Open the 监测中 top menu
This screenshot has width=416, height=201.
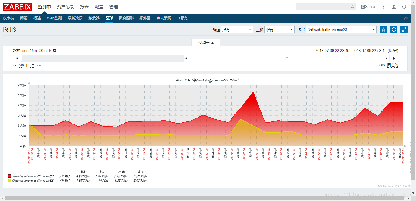click(x=44, y=7)
